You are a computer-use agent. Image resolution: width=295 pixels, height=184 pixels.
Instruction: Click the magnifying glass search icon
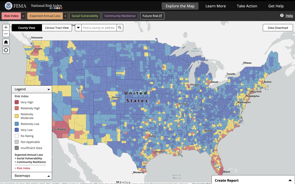(x=120, y=28)
